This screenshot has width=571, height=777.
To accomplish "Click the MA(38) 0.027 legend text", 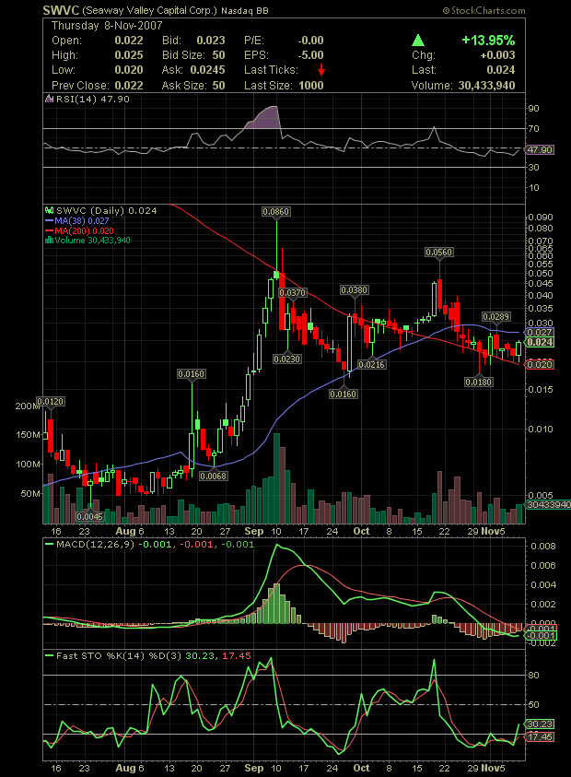I will 82,221.
